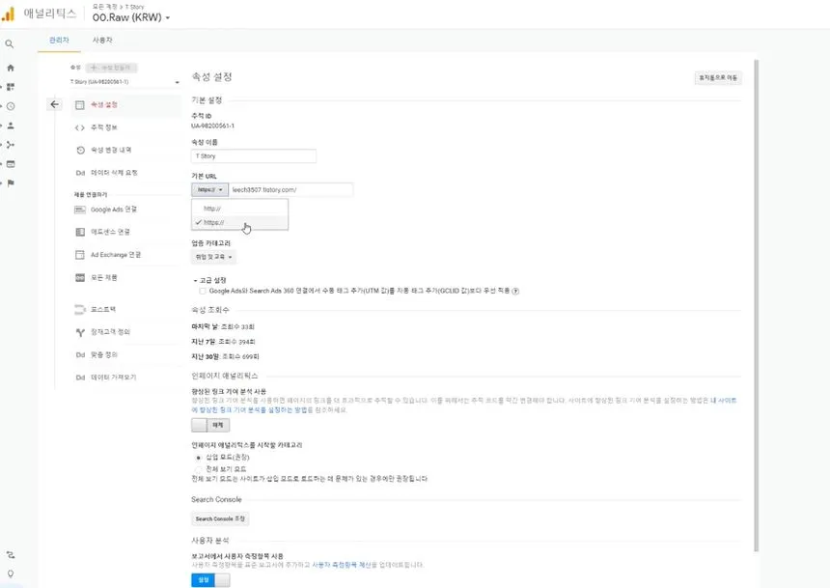
Task: Choose the checked https:// option
Action: click(239, 222)
